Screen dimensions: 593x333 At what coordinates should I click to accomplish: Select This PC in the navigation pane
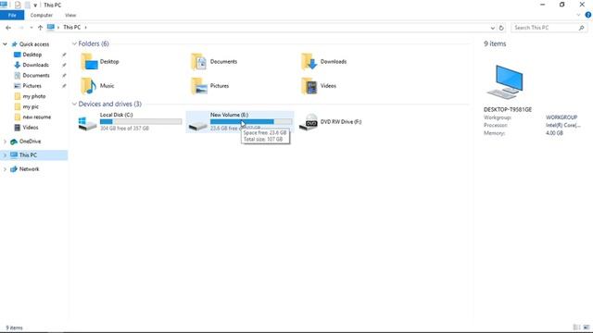pyautogui.click(x=28, y=155)
